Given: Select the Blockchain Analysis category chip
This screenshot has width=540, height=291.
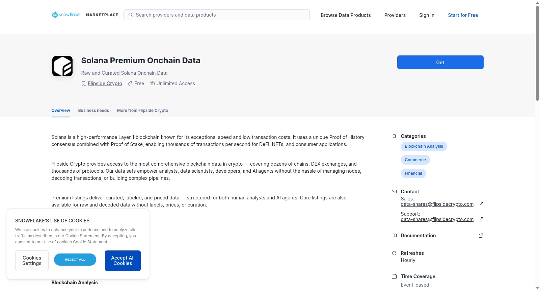Looking at the screenshot, I should 424,146.
